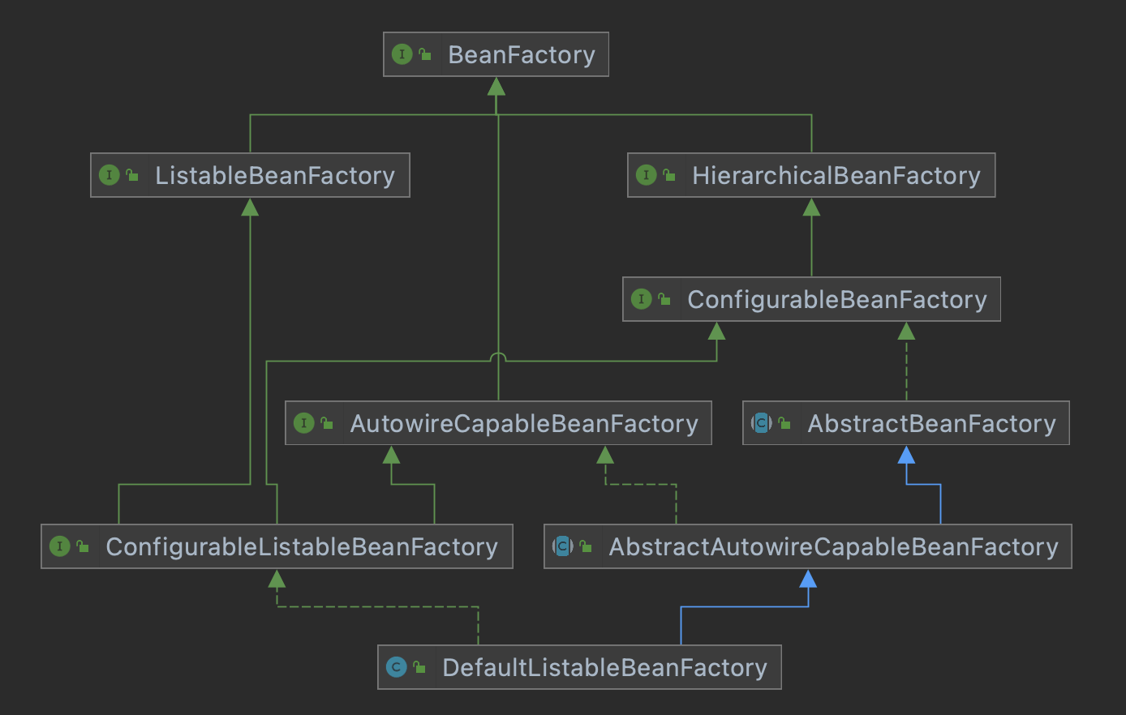
Task: Select the HierarchicalBeanFactory node label
Action: pyautogui.click(x=836, y=175)
